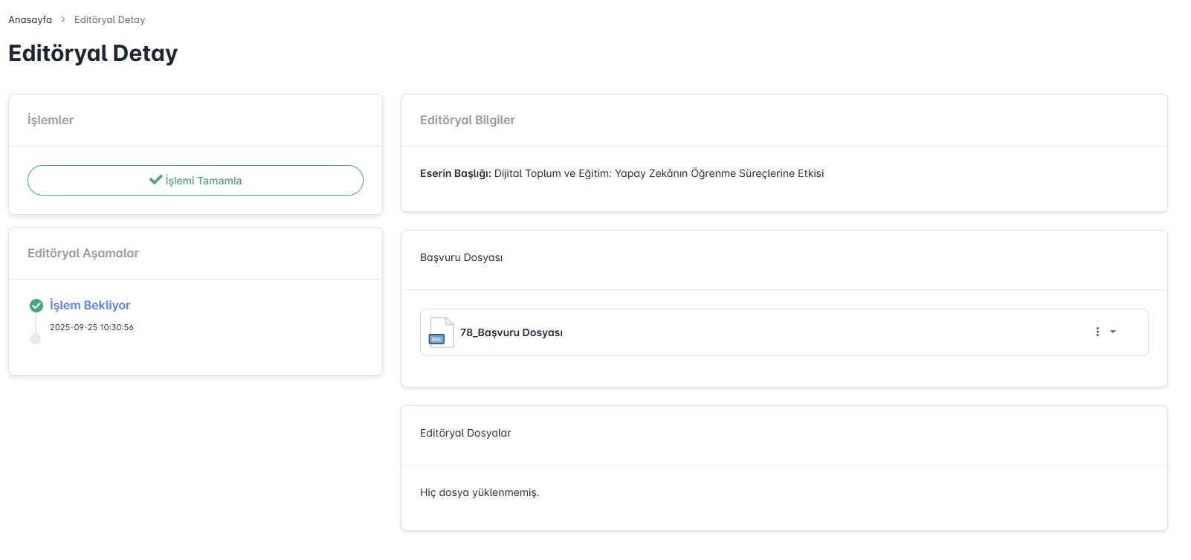Click the checkmark icon in İşlemi Tamamla
Image resolution: width=1191 pixels, height=560 pixels.
pos(155,180)
